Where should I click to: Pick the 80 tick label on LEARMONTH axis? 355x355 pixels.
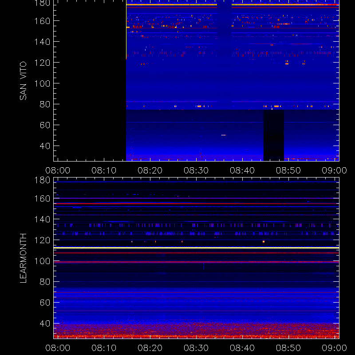pyautogui.click(x=45, y=282)
